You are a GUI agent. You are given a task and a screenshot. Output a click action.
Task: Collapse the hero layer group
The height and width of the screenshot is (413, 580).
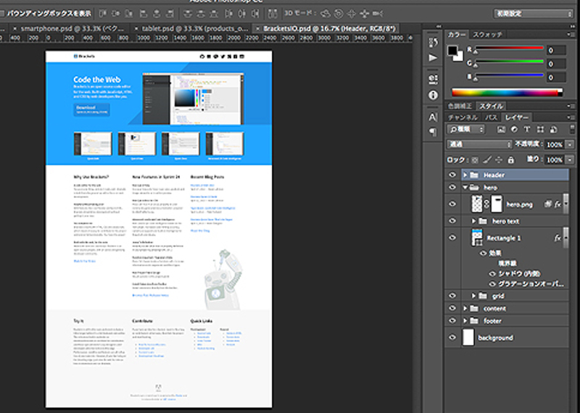(465, 188)
